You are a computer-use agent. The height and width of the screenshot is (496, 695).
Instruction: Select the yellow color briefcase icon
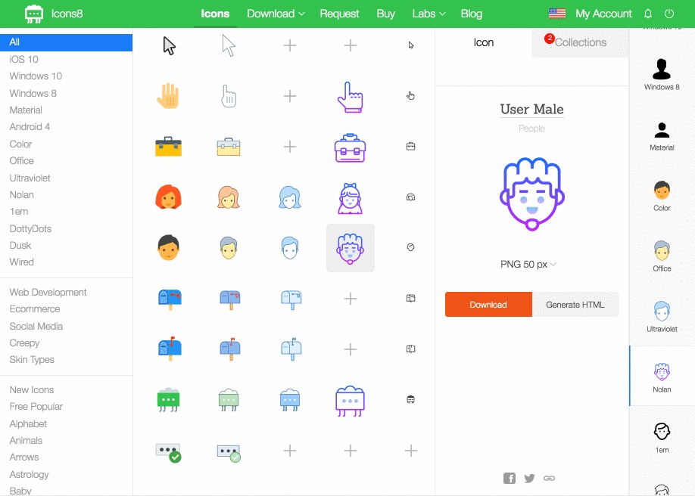168,147
